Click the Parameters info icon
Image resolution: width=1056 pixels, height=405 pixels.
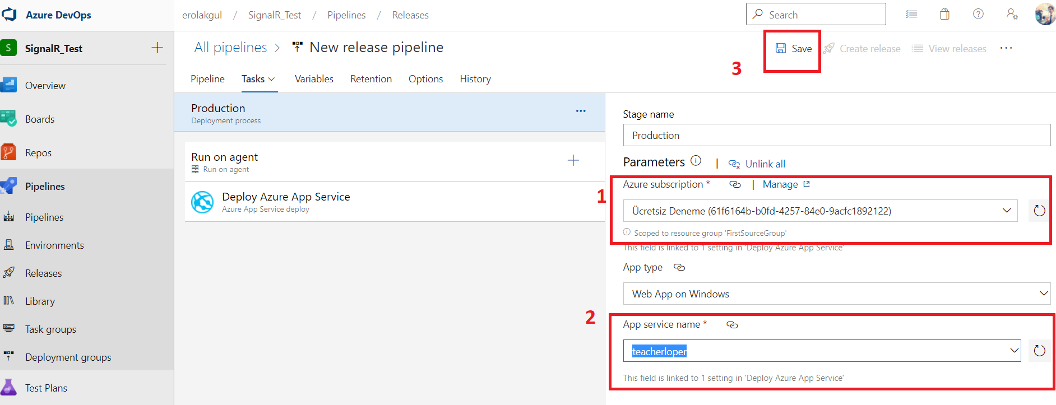pyautogui.click(x=696, y=161)
